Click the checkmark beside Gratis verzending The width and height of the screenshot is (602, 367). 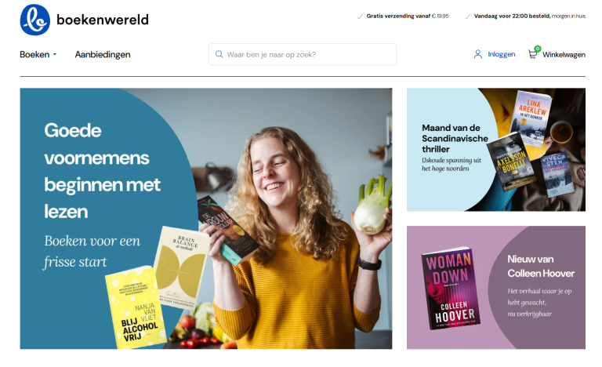tap(360, 16)
